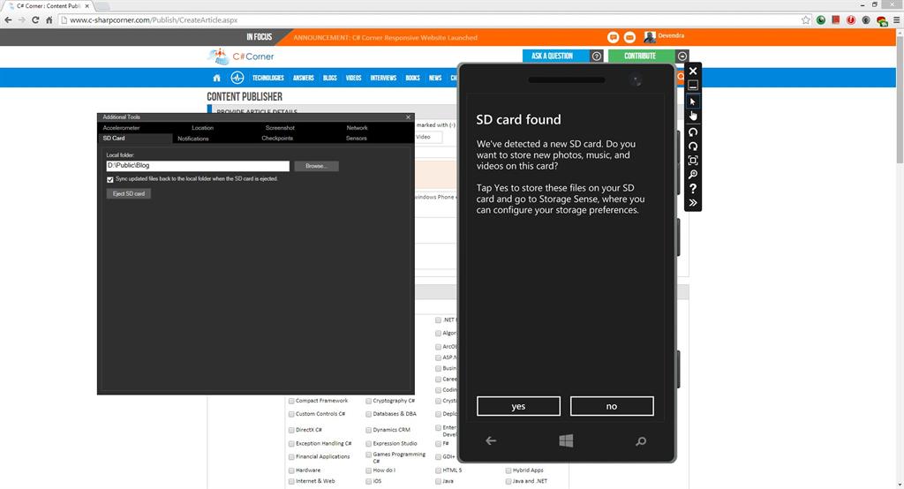Expand the Contribute dropdown circle
Image resolution: width=904 pixels, height=489 pixels.
(x=682, y=56)
